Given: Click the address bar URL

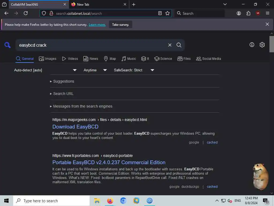Looking at the screenshot, I should pos(79,13).
